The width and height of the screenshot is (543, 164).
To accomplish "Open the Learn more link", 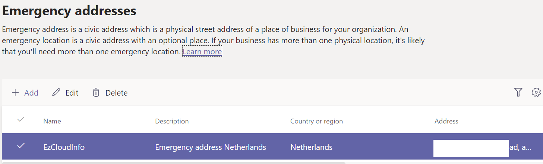I will 202,51.
